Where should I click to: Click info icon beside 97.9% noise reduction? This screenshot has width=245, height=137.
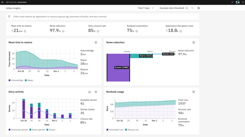point(63,31)
